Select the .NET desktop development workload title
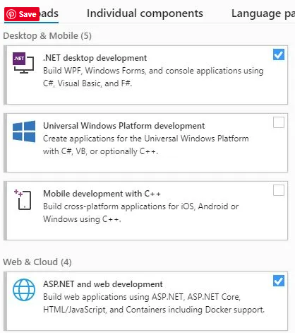 click(x=95, y=58)
